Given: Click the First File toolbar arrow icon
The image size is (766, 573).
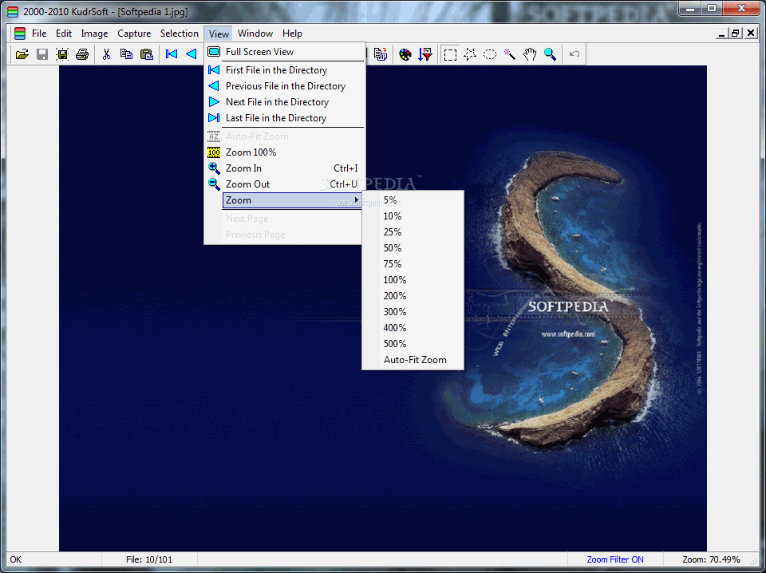Looking at the screenshot, I should (x=172, y=54).
